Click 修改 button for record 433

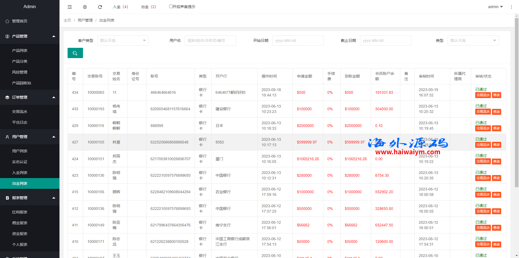[x=496, y=112]
